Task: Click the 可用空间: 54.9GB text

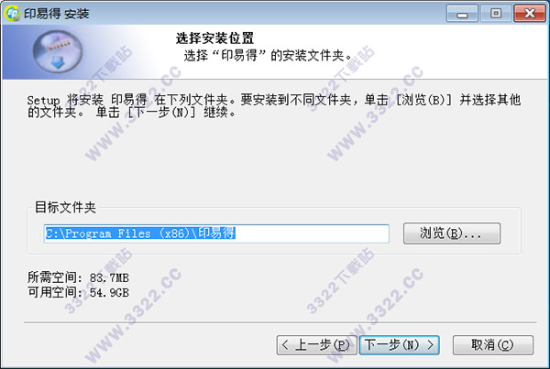Action: coord(78,292)
